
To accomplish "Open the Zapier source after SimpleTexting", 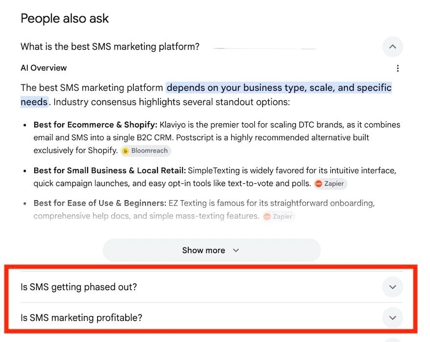I will 331,184.
